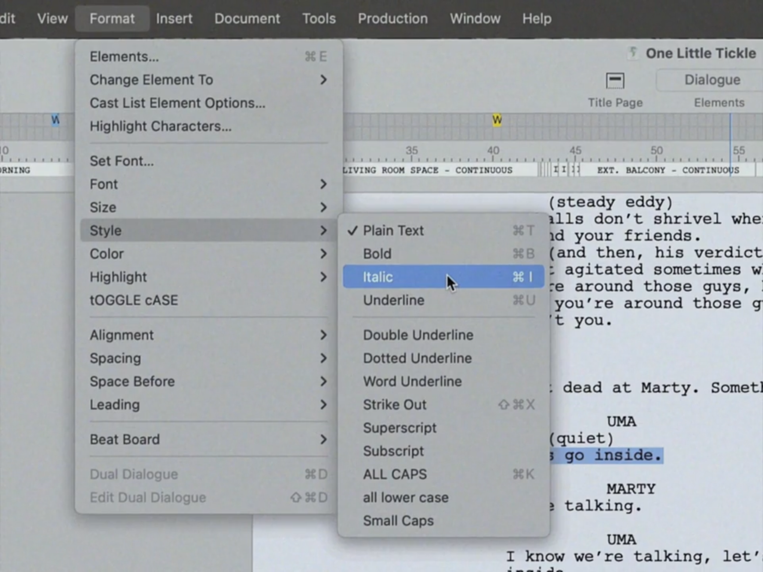Screen dimensions: 763x572
Task: Click document icon beside One Little Tickle
Action: point(633,53)
